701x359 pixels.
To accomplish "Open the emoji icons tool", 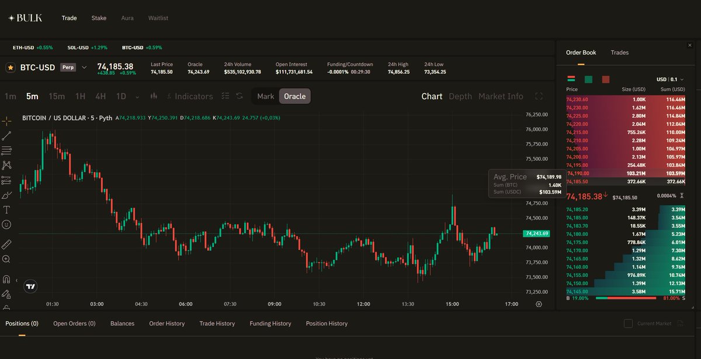I will [7, 224].
